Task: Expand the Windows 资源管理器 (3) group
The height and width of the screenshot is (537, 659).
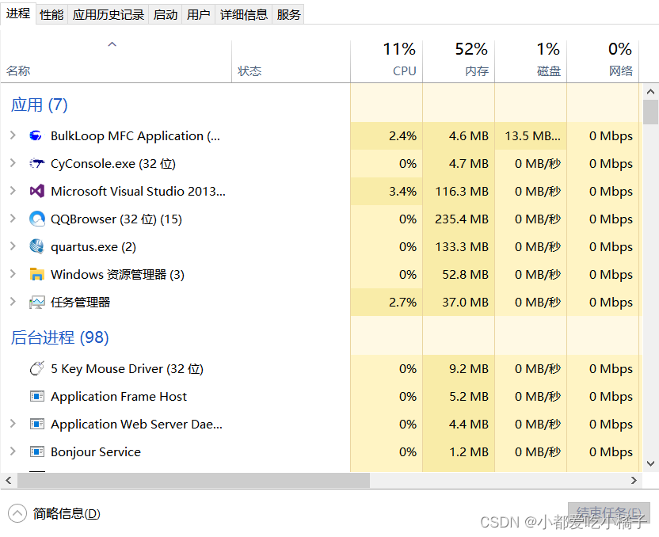Action: coord(13,274)
